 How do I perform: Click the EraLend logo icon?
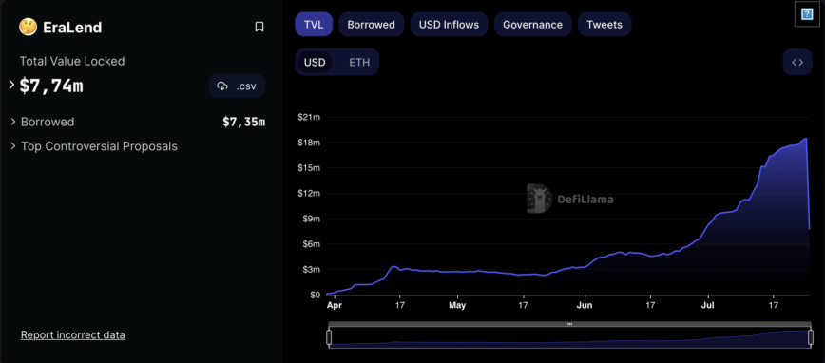pos(28,27)
